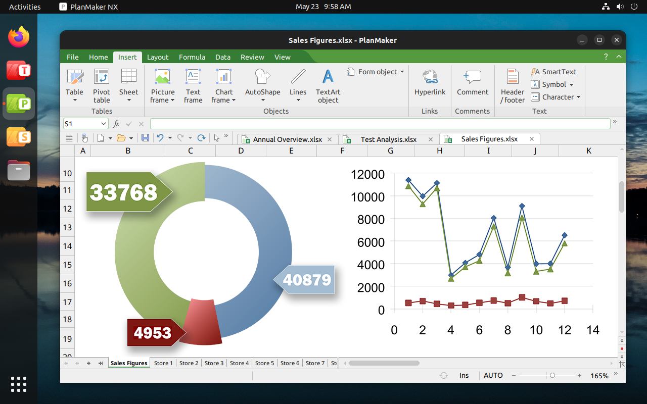
Task: Click AUTO calculation mode in status bar
Action: [493, 375]
